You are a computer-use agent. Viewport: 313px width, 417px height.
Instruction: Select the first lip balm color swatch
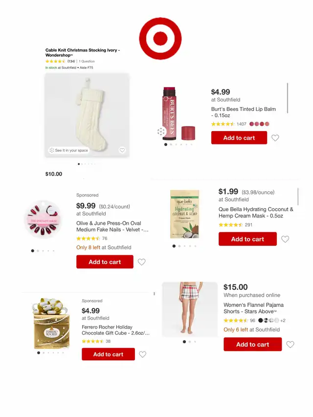point(251,124)
